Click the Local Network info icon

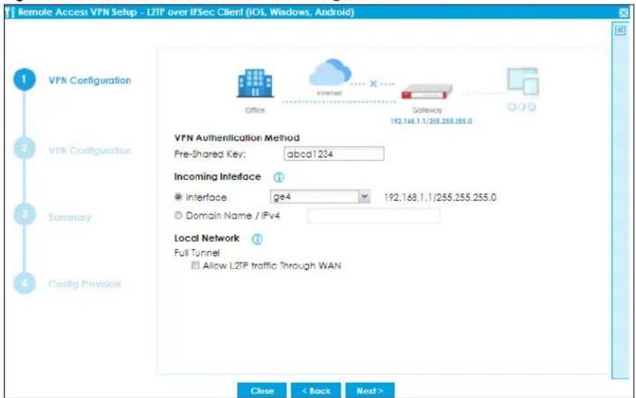257,239
